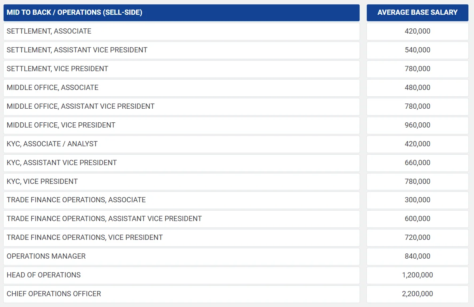Select the Middle Office, Vice President row

click(61, 125)
